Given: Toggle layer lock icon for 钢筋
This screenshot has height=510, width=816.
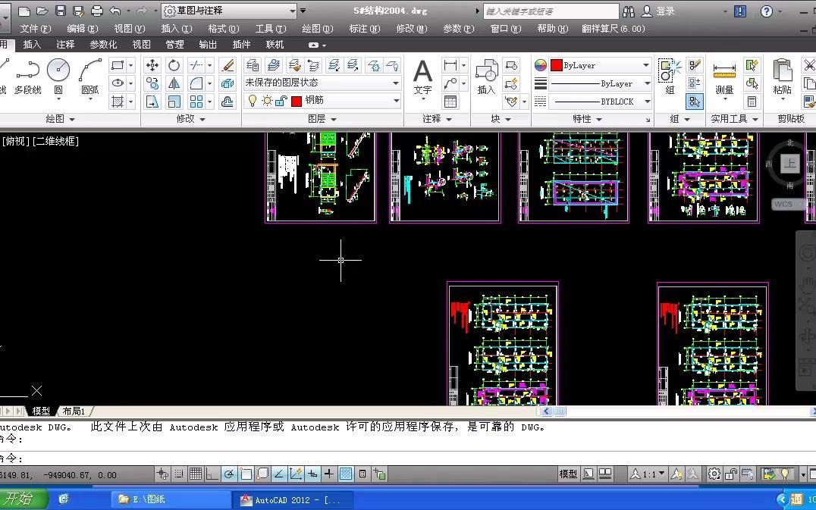Looking at the screenshot, I should click(x=281, y=101).
